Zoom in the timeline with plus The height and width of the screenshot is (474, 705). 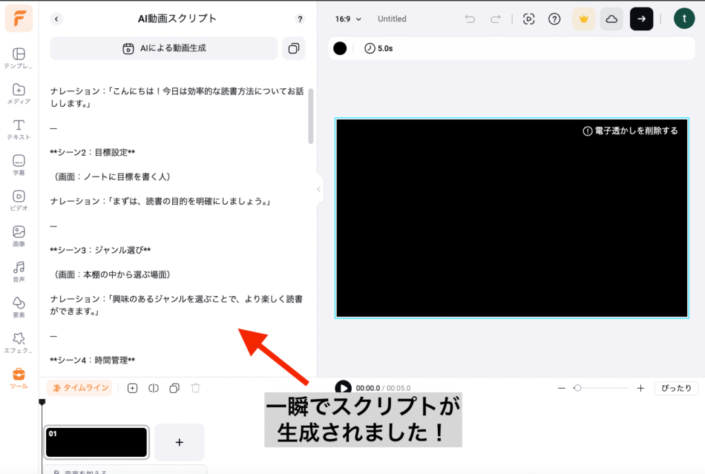tap(641, 388)
